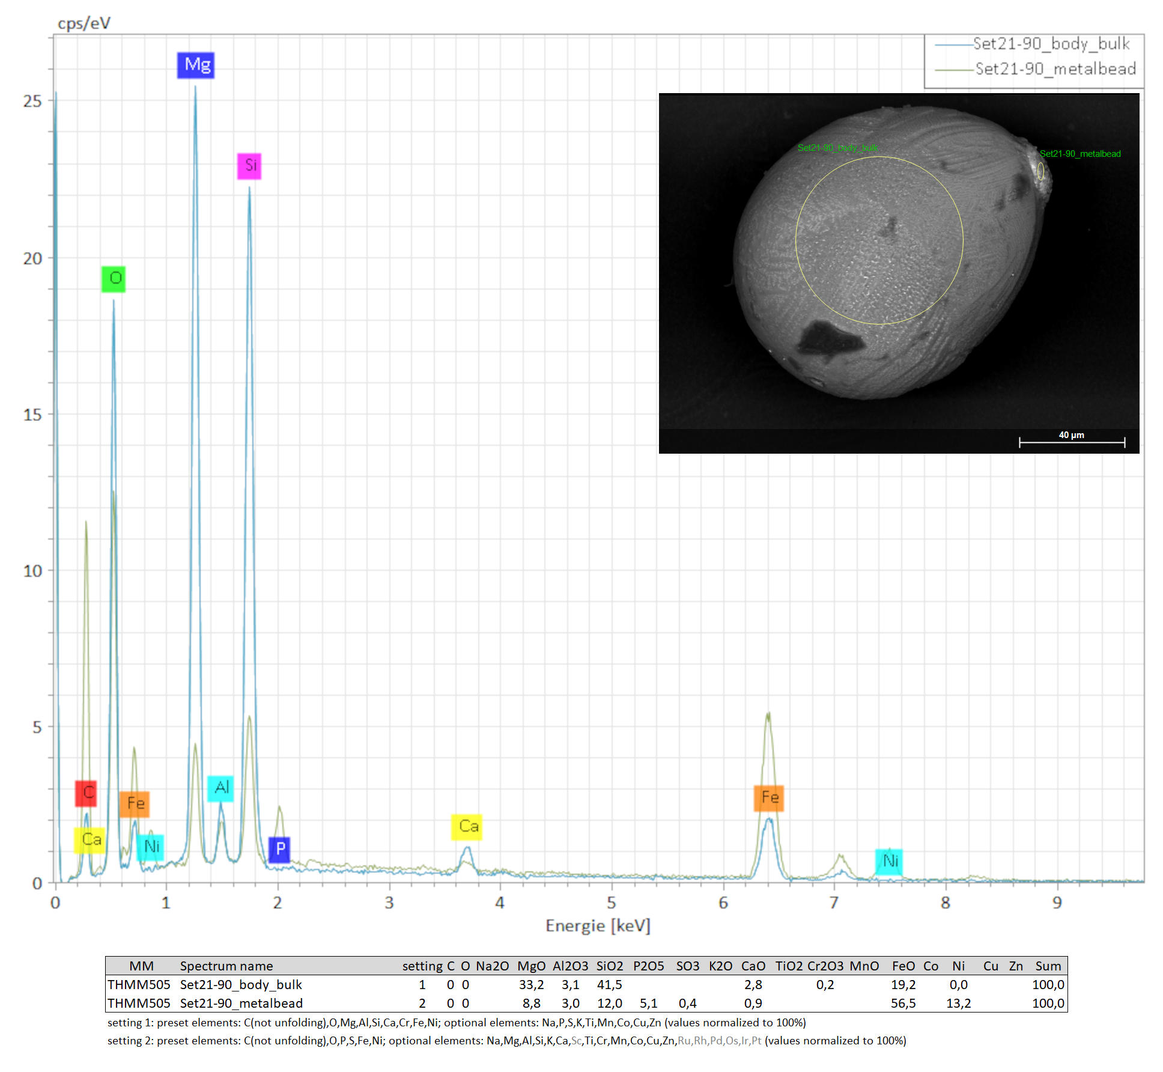The image size is (1163, 1072).
Task: Click the 40 µm scale bar
Action: pos(1072,442)
